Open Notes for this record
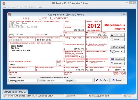138x100 pixels. (117, 39)
